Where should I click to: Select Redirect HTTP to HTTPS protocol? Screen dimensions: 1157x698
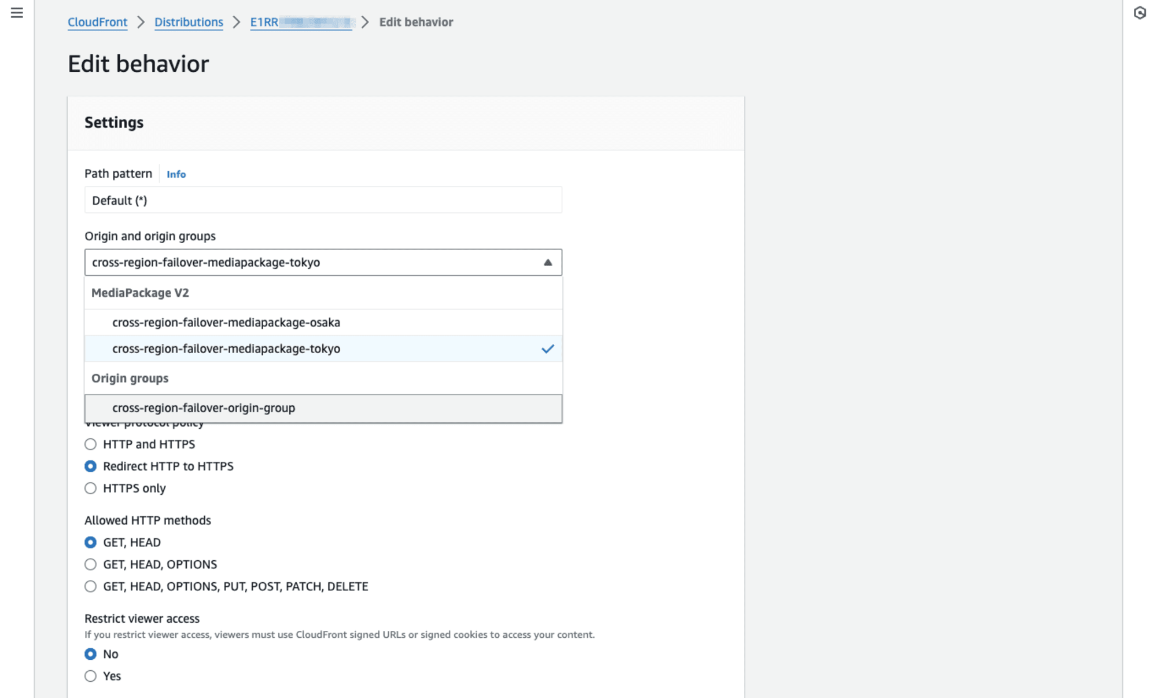coord(90,465)
